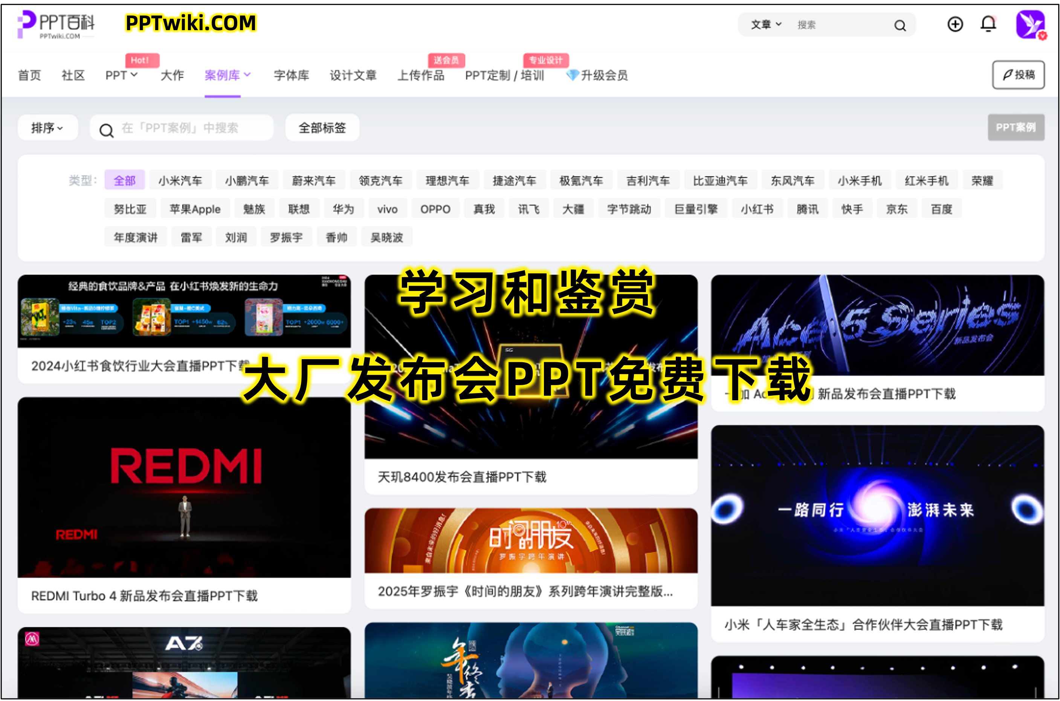1060x701 pixels.
Task: Open REDMI Turbo 4 新品发布会直播PPT下载 title
Action: [144, 596]
